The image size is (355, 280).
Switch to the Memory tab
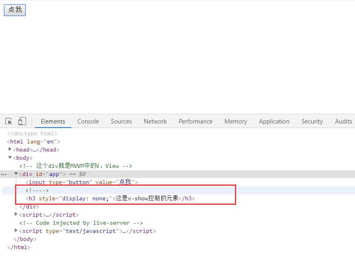(236, 122)
